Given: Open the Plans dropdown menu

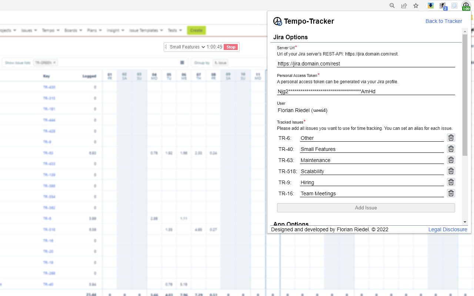Looking at the screenshot, I should point(94,30).
